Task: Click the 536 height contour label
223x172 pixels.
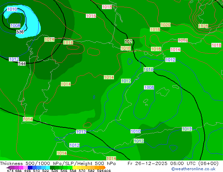Action: click(x=20, y=32)
